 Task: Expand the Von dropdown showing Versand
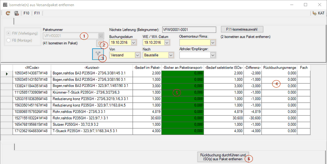(x=137, y=55)
